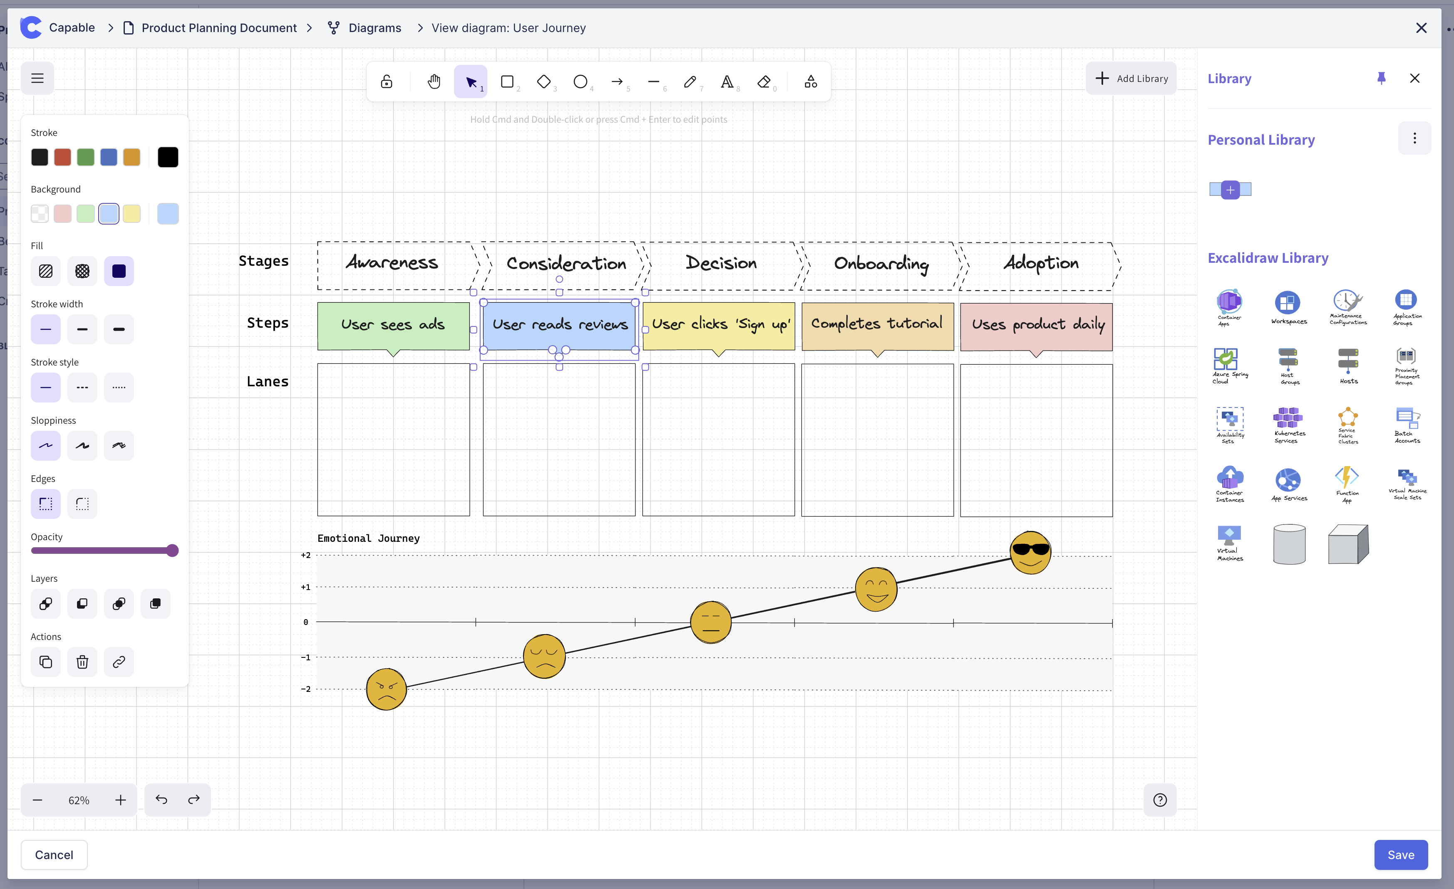Click the undo arrow button
Screen dimensions: 1454x889
pos(161,799)
